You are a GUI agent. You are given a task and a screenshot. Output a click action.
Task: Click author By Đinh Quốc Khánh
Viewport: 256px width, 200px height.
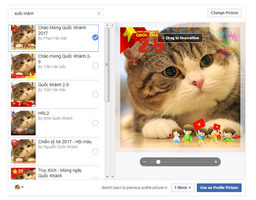(55, 118)
